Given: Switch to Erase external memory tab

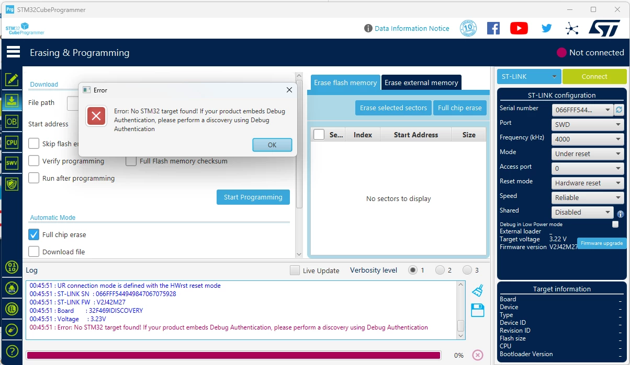Looking at the screenshot, I should pos(421,83).
